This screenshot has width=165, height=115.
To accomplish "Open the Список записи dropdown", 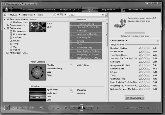I will click(x=119, y=41).
